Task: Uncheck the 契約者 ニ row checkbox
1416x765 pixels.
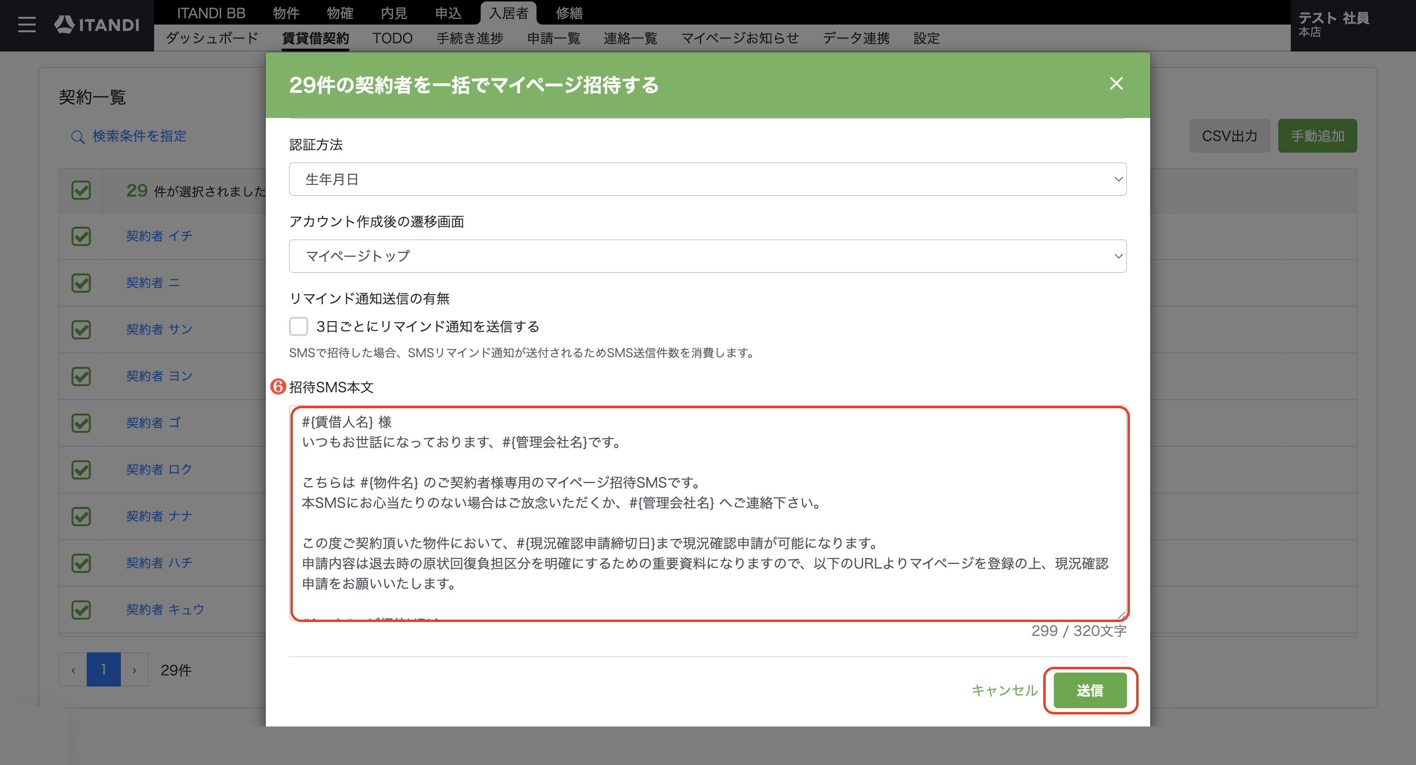Action: point(81,283)
